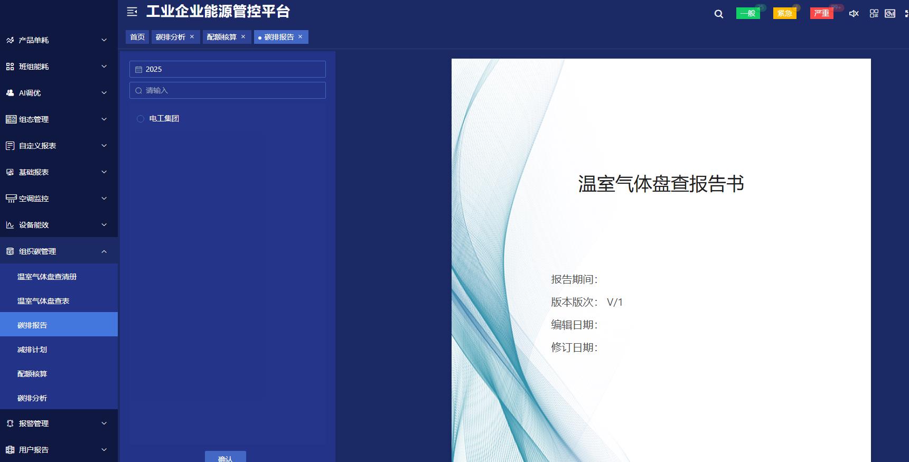Image resolution: width=909 pixels, height=462 pixels.
Task: Open 温室气体盘查清册 in sidebar
Action: [47, 277]
